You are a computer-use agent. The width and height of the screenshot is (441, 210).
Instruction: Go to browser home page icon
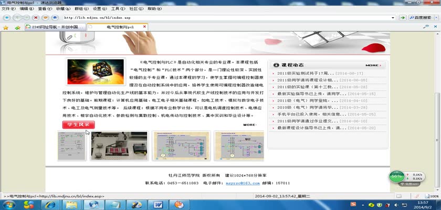click(55, 17)
